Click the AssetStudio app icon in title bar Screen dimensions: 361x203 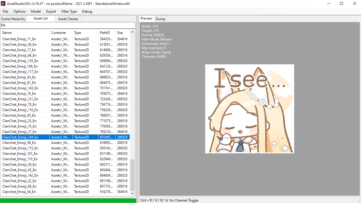3,3
